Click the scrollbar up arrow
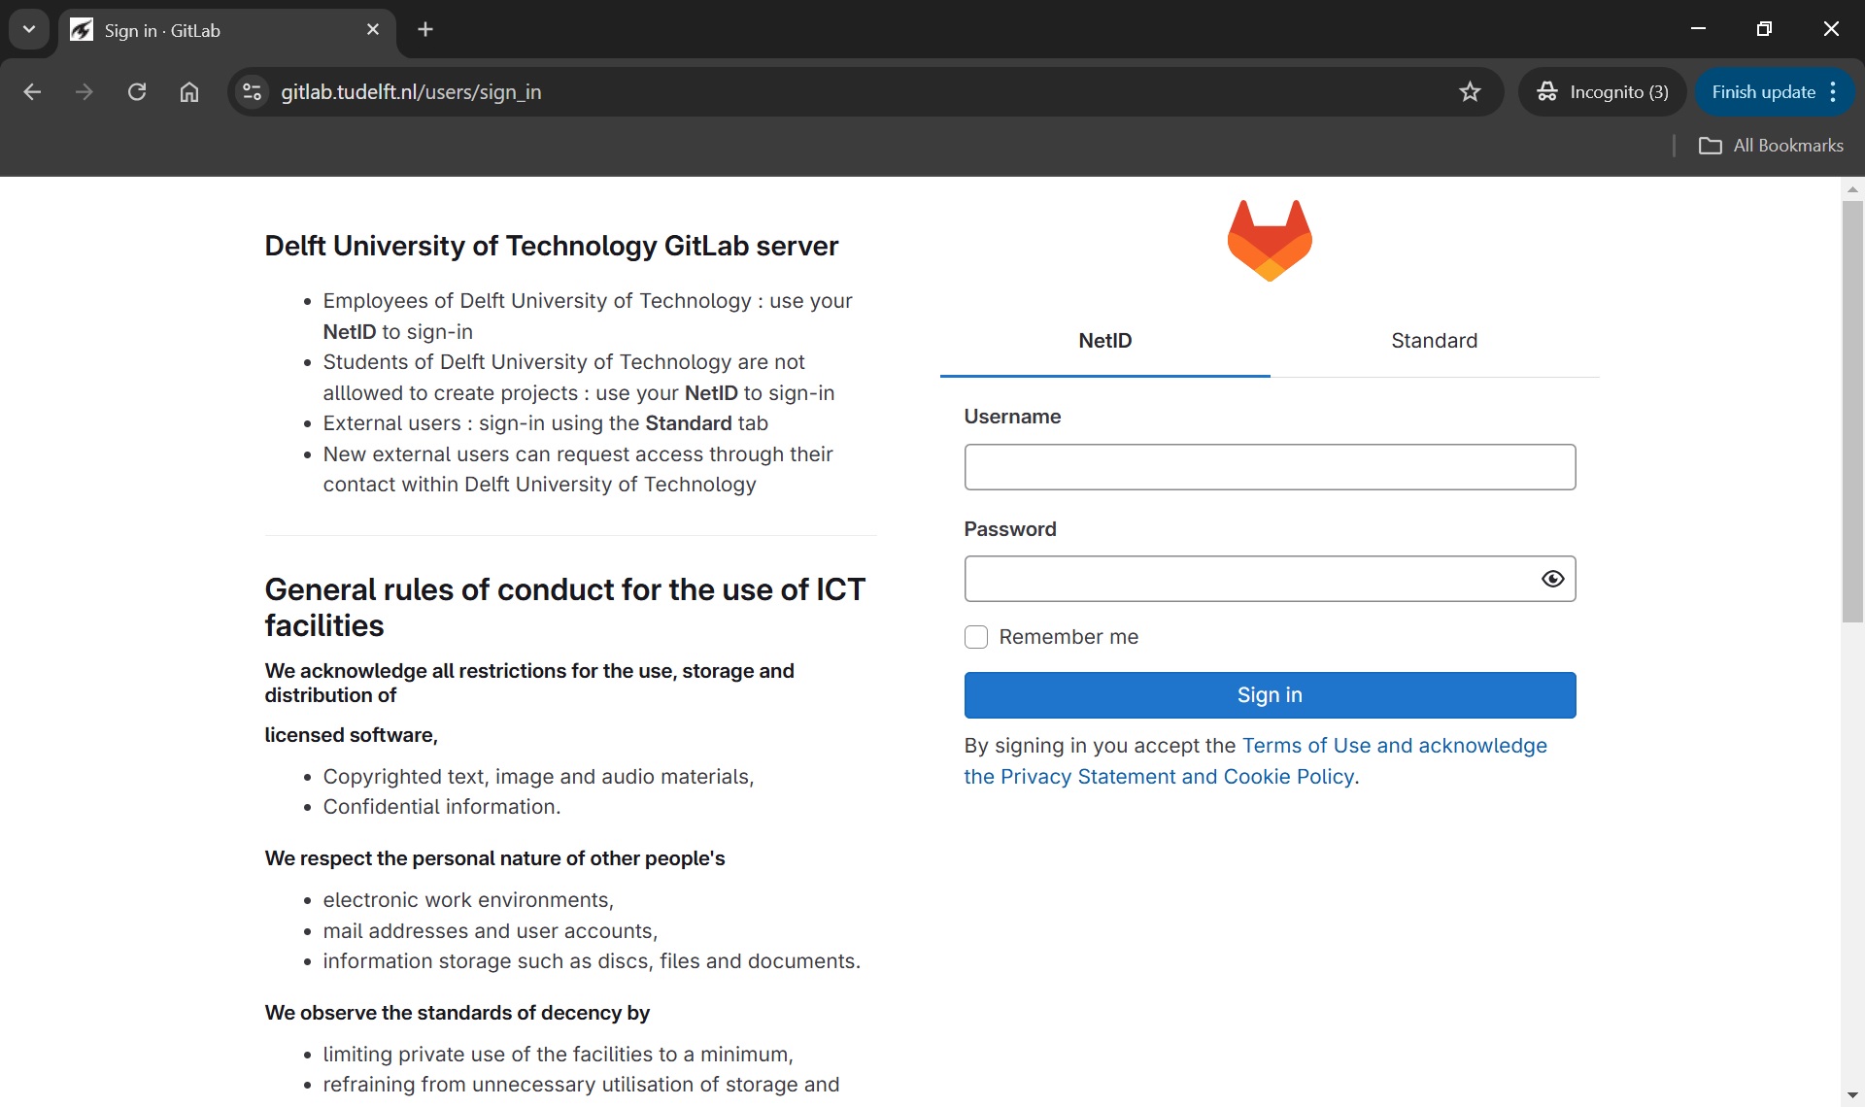 (1852, 189)
